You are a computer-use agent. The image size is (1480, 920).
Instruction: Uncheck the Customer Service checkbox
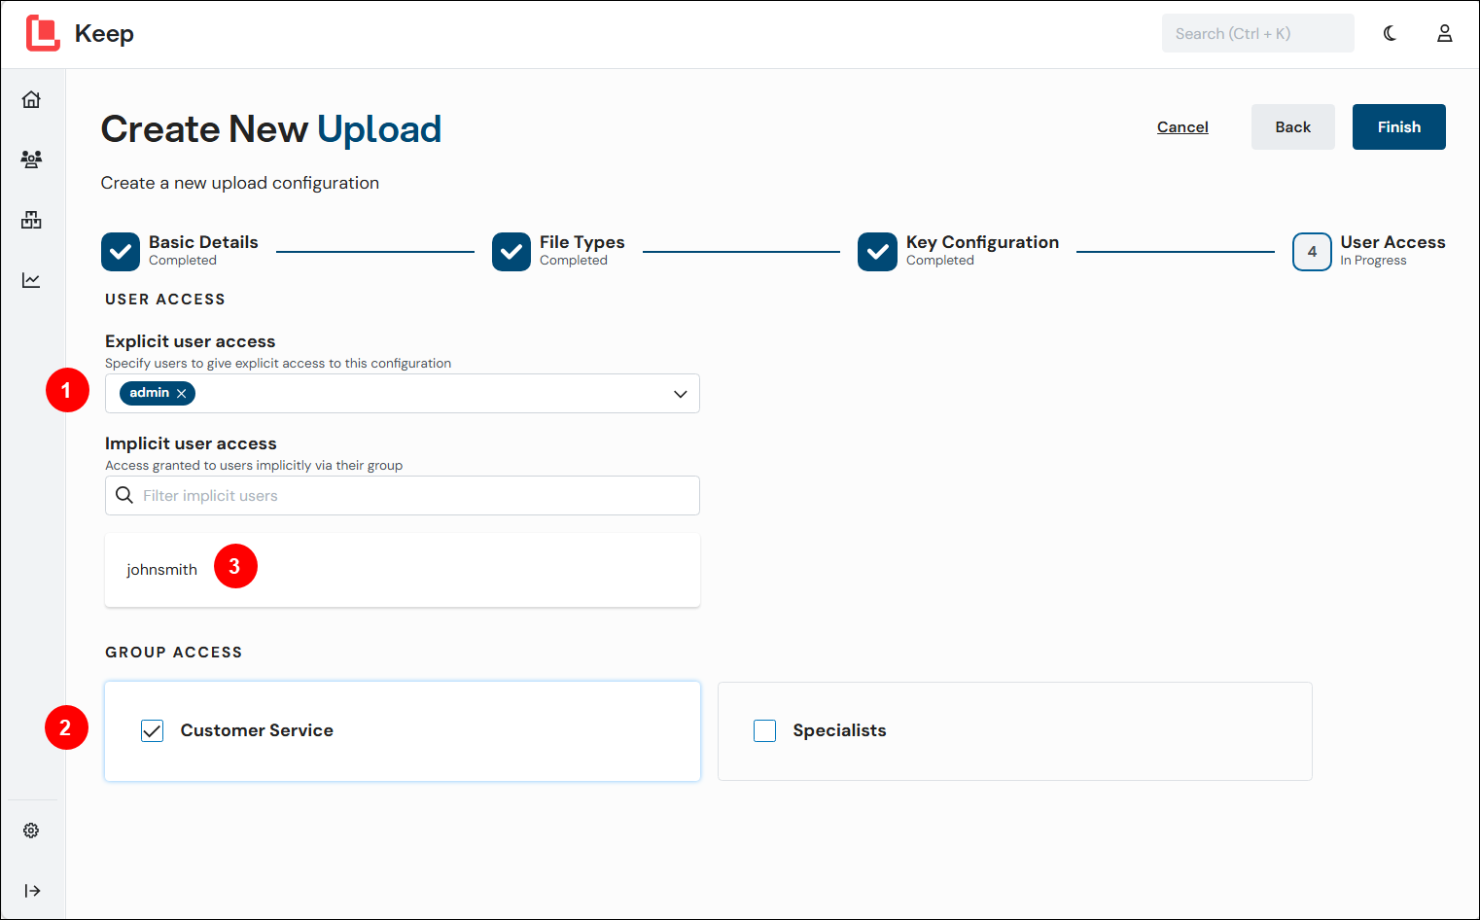coord(153,731)
